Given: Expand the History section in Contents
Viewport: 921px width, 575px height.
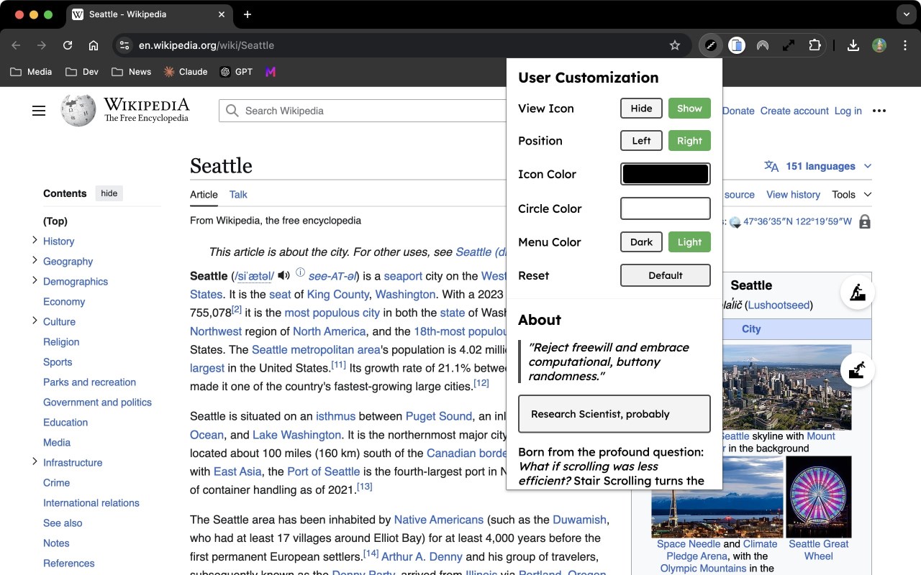Looking at the screenshot, I should point(35,240).
